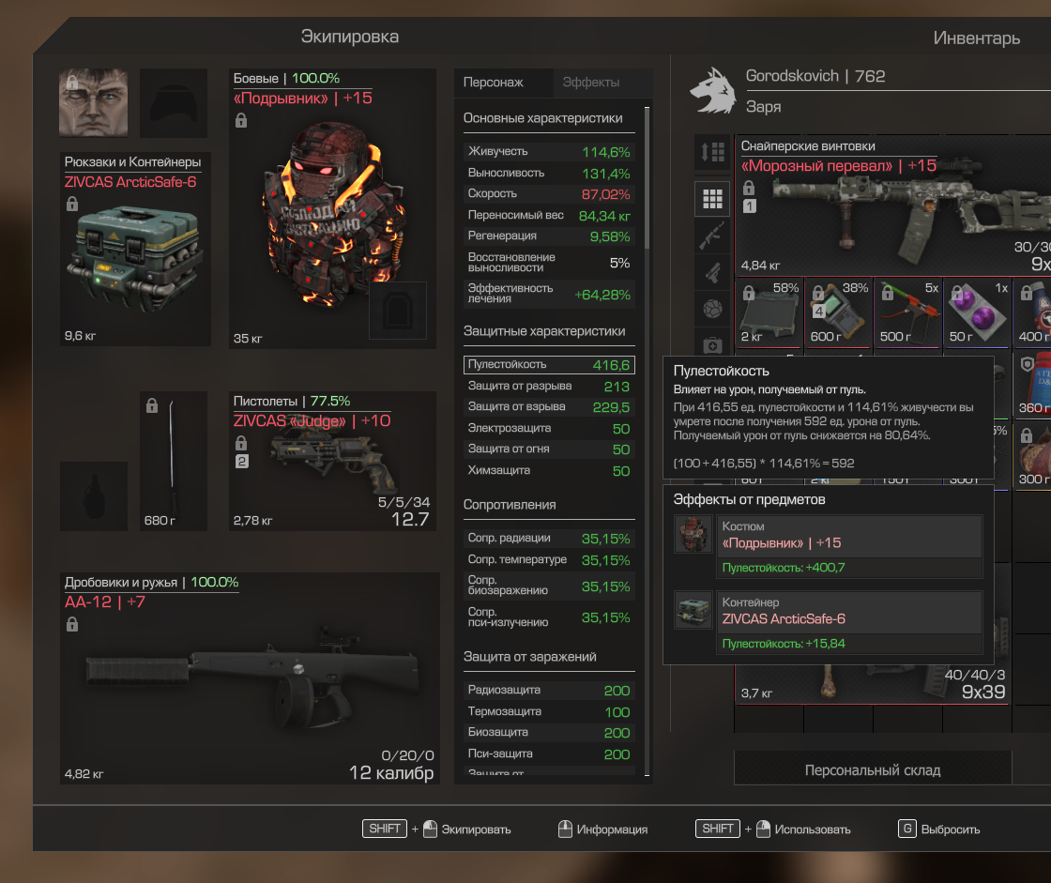Click the Переносимый вес 84,34 кг row
The image size is (1051, 883).
[x=549, y=215]
